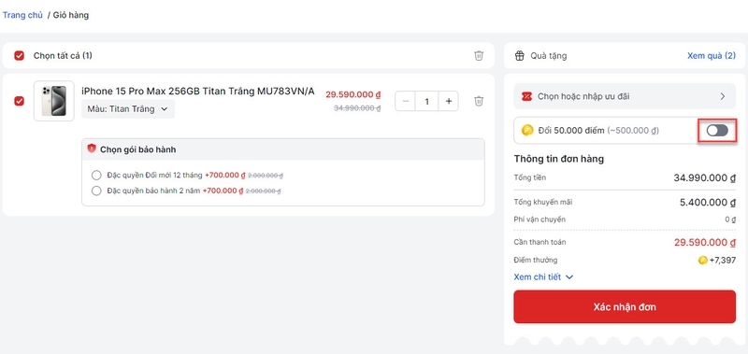The height and width of the screenshot is (354, 748).
Task: Click iPhone 15 Pro Max product title
Action: pos(198,91)
